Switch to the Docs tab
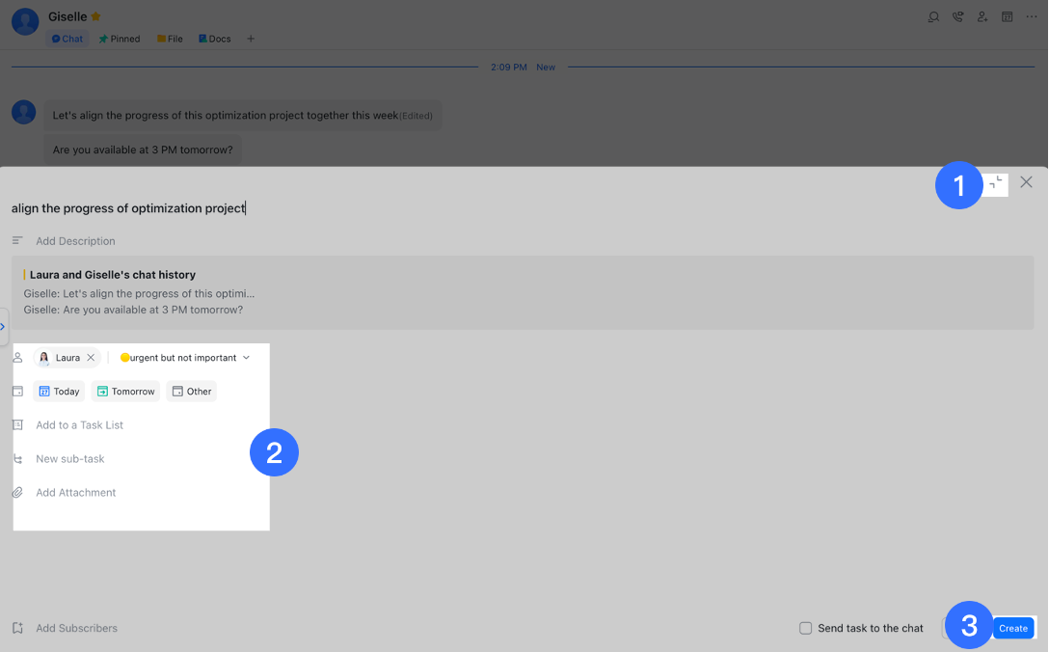 point(214,39)
